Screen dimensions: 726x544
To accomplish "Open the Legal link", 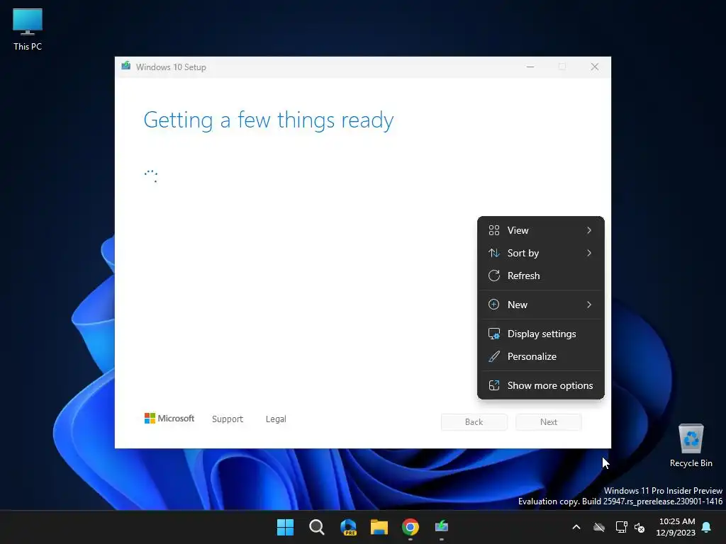I will coord(276,419).
